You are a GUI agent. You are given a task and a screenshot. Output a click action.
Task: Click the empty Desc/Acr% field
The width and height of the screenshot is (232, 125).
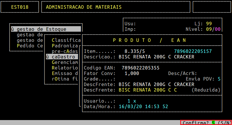tap(210, 73)
